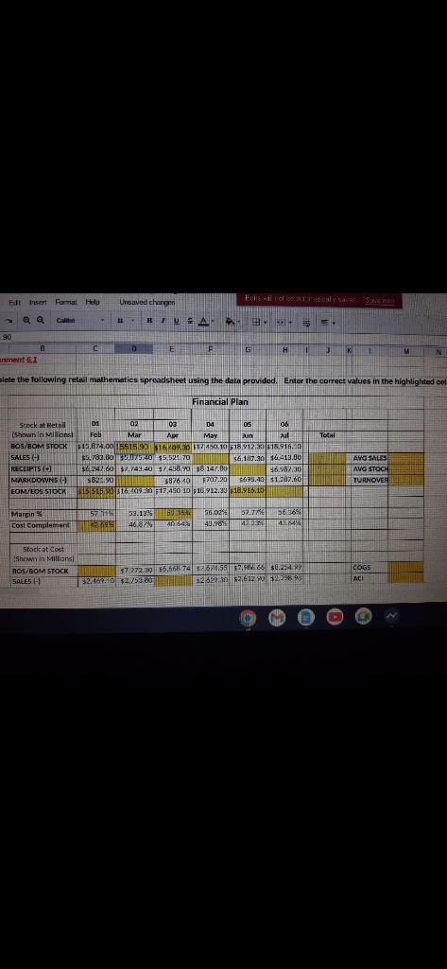
Task: Click the $7,272.30 Mar stock at cost cell
Action: [x=136, y=570]
